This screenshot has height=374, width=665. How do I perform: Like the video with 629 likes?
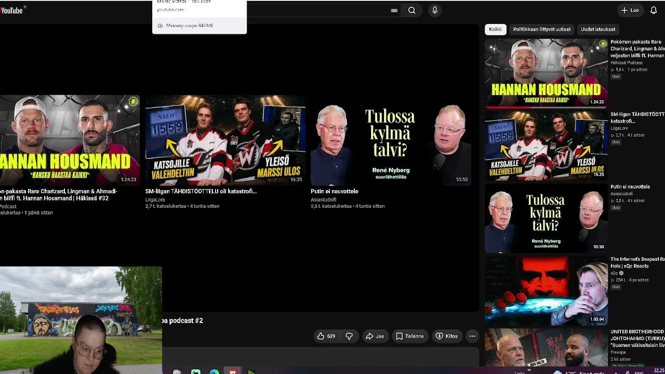(326, 336)
